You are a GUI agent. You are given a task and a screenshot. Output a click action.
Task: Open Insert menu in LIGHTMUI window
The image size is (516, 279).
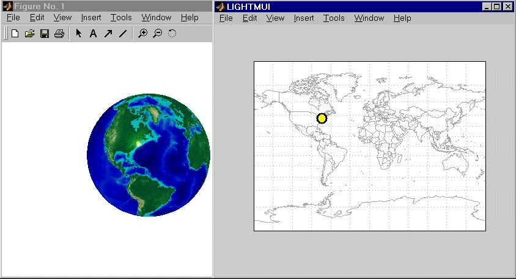click(304, 18)
